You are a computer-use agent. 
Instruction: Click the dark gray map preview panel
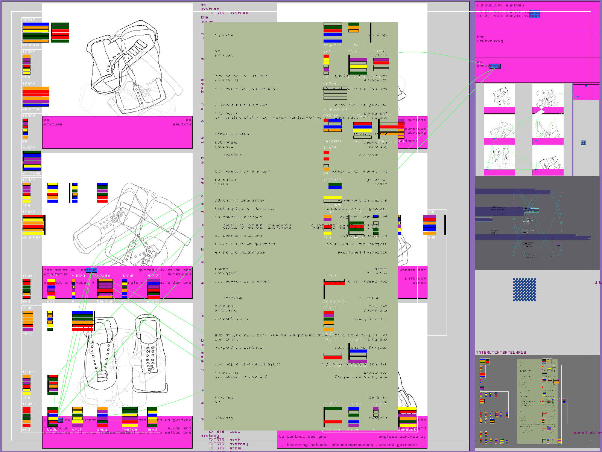point(537,223)
